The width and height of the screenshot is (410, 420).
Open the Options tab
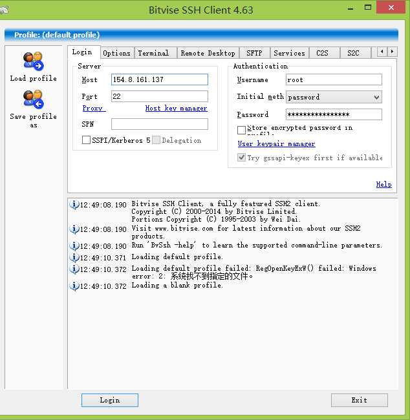click(x=116, y=53)
